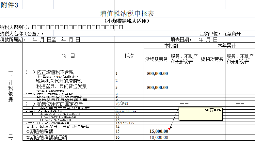Click the 项目 column header
This screenshot has width=255, height=141.
pyautogui.click(x=69, y=56)
